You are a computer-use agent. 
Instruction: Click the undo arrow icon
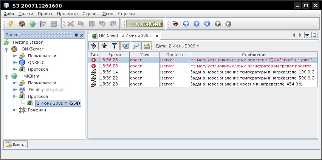point(102,24)
